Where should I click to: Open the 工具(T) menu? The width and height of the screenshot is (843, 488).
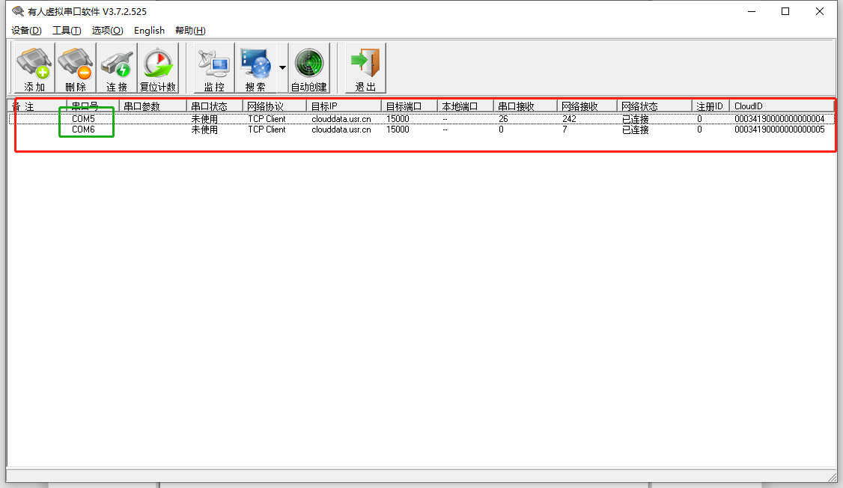(x=67, y=31)
